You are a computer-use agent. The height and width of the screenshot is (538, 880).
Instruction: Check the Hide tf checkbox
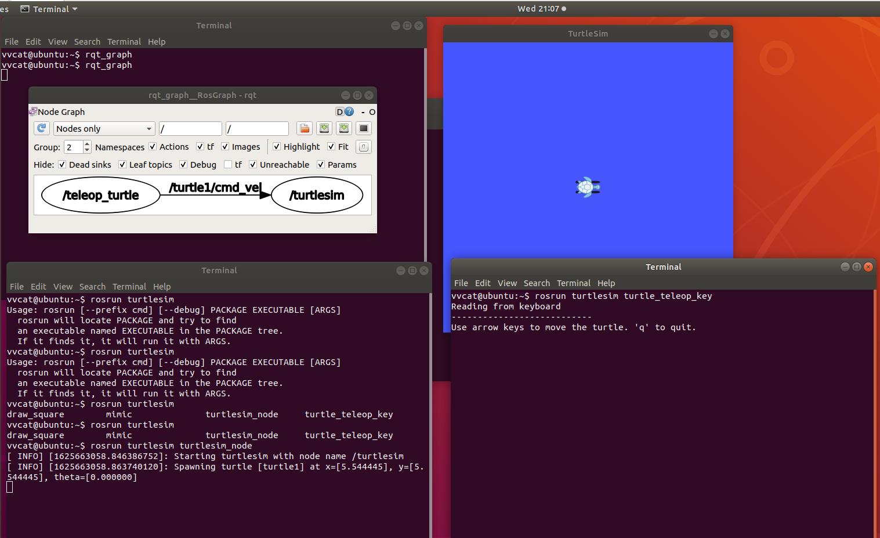228,165
